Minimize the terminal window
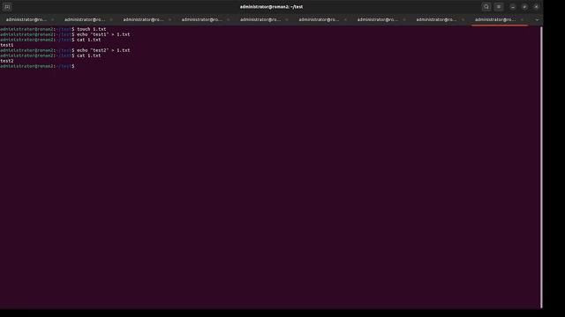 (x=513, y=7)
